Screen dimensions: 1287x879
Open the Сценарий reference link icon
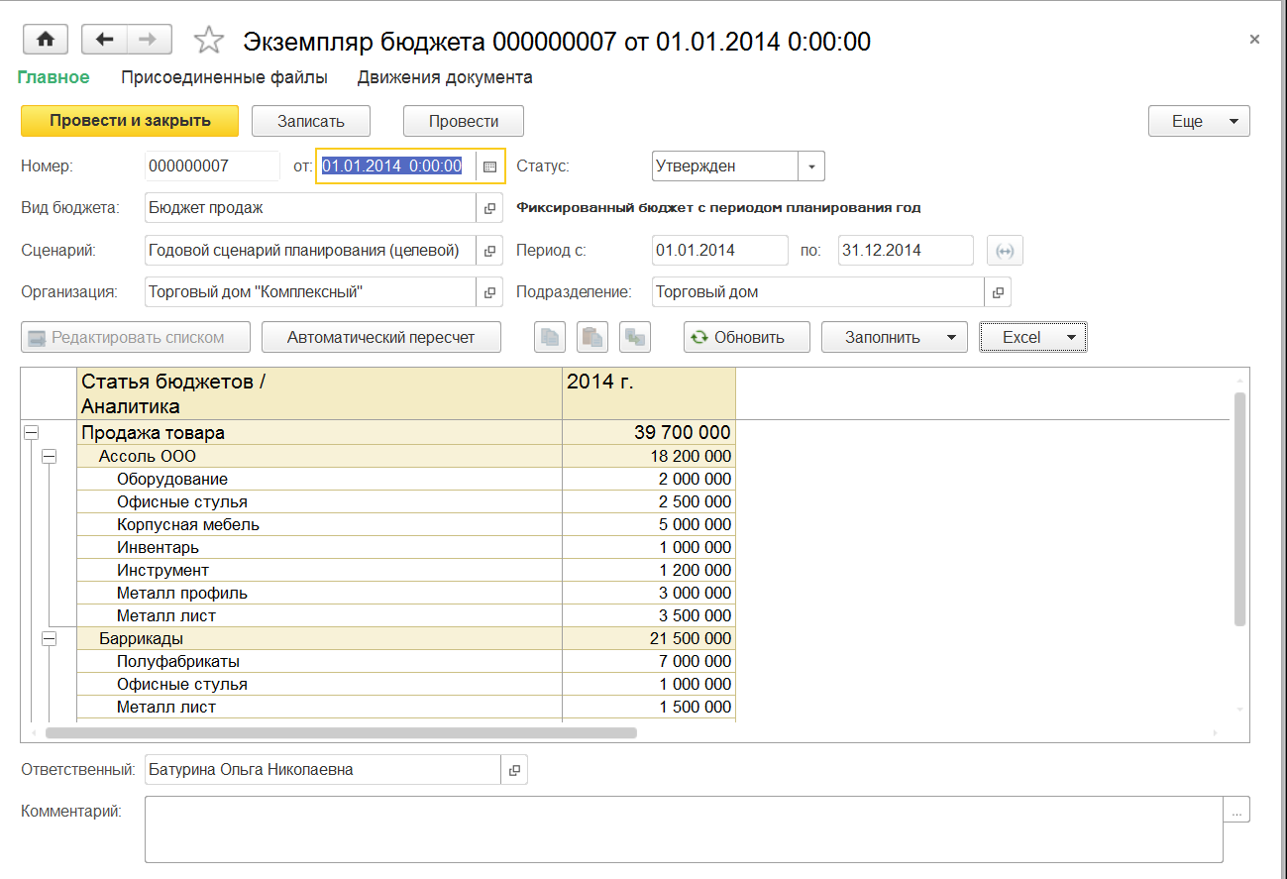point(489,251)
